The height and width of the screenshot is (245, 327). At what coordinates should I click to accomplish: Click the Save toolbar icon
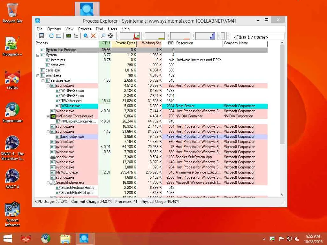point(41,36)
